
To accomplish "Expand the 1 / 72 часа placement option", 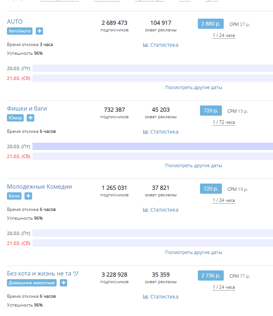I will [x=224, y=123].
